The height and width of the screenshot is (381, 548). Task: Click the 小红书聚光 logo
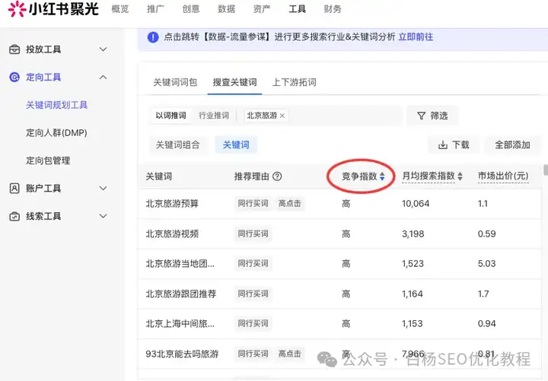click(53, 9)
